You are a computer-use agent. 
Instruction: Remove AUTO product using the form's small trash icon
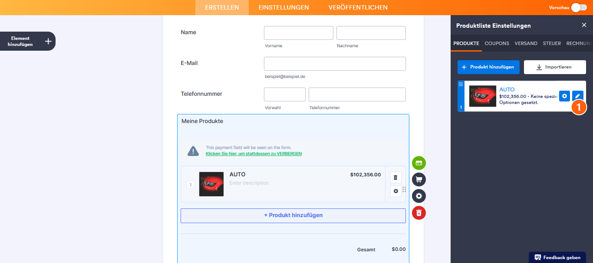coord(395,177)
